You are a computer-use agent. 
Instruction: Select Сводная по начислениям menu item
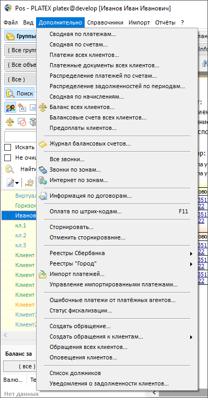(117, 97)
